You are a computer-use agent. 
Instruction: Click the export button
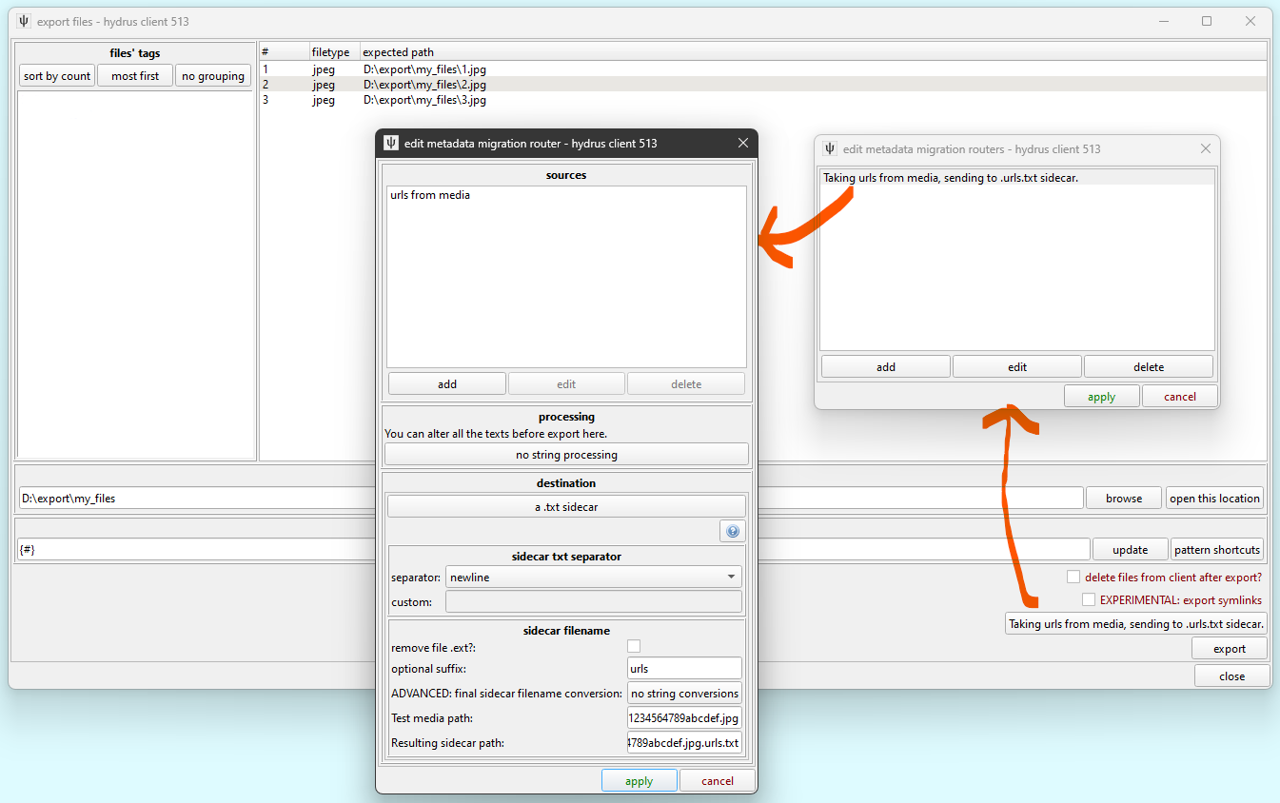(1230, 649)
